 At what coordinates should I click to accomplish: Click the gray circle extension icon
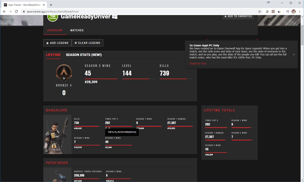267,11
